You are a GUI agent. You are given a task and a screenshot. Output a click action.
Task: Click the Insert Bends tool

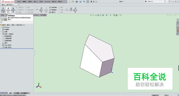[x=75, y=10]
